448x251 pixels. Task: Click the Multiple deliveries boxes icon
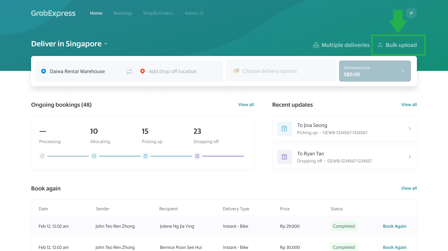tap(316, 45)
